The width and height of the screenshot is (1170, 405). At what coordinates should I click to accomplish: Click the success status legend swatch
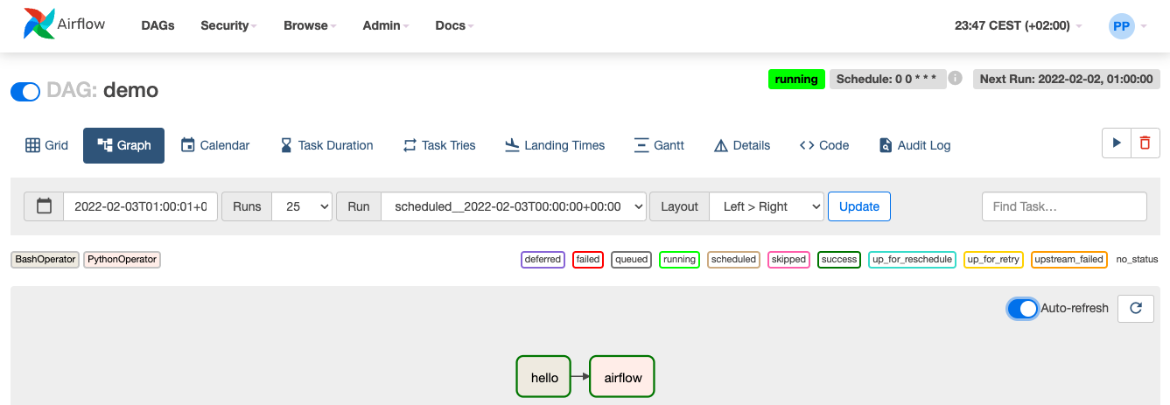(838, 260)
